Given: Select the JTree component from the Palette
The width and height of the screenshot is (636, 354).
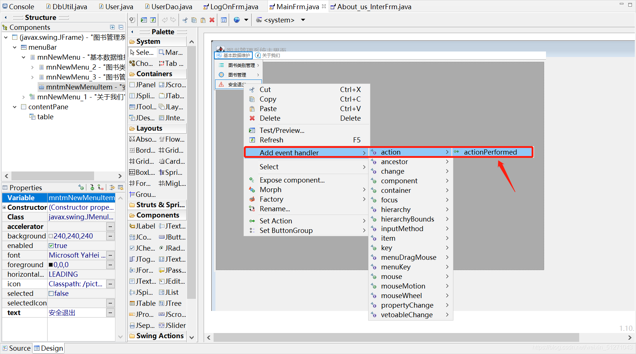Looking at the screenshot, I should (170, 303).
